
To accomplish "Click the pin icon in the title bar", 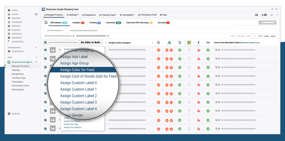I will 272,9.
